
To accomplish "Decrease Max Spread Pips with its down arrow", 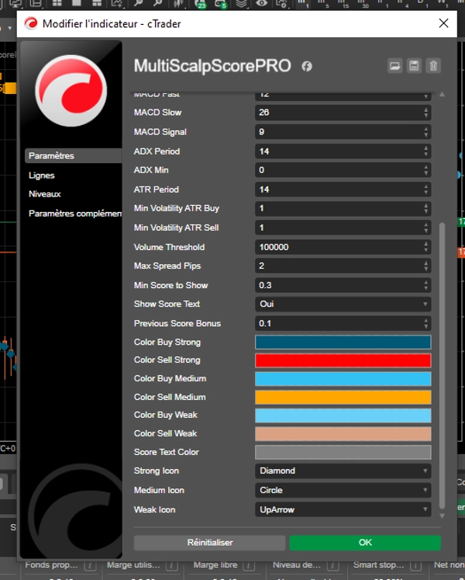I will [425, 269].
